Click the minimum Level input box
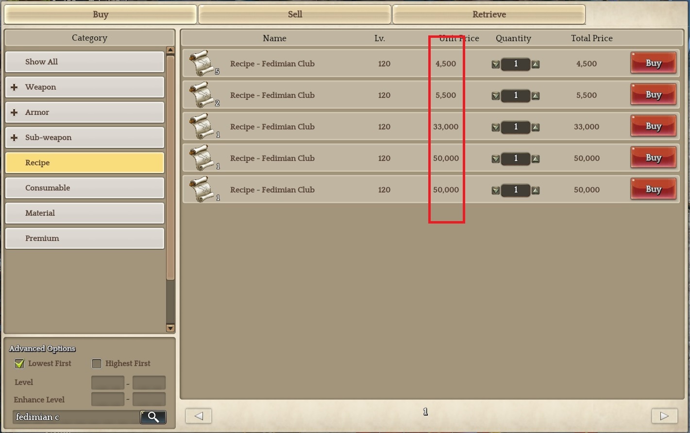690x433 pixels. pyautogui.click(x=108, y=383)
